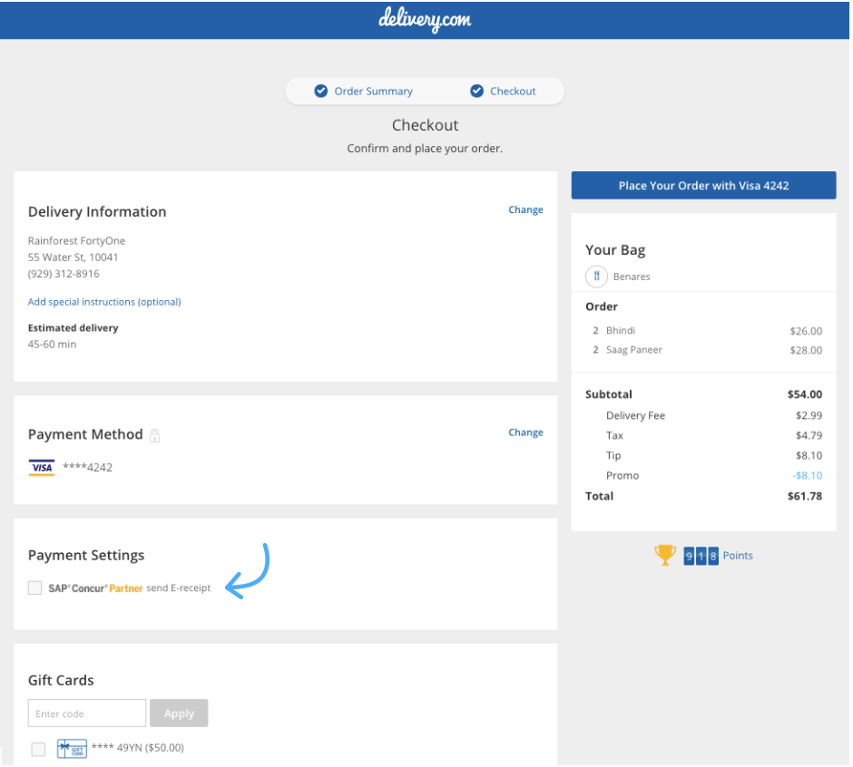
Task: Click the Order Summary checkmark icon
Action: (x=320, y=91)
